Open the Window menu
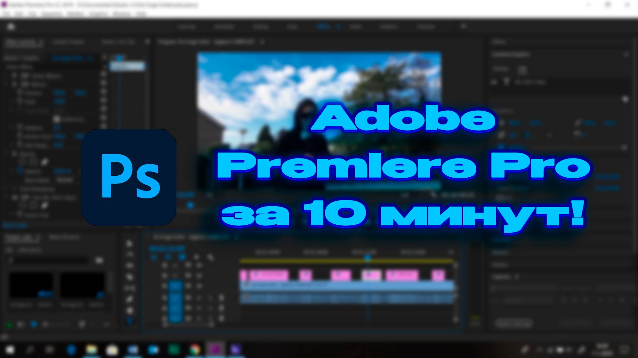Screen dimensions: 638x358 pos(122,14)
